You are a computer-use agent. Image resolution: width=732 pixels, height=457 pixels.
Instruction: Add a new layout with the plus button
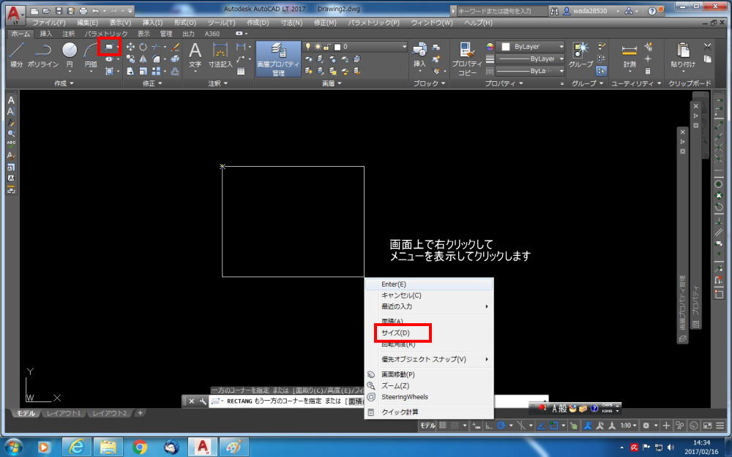140,412
